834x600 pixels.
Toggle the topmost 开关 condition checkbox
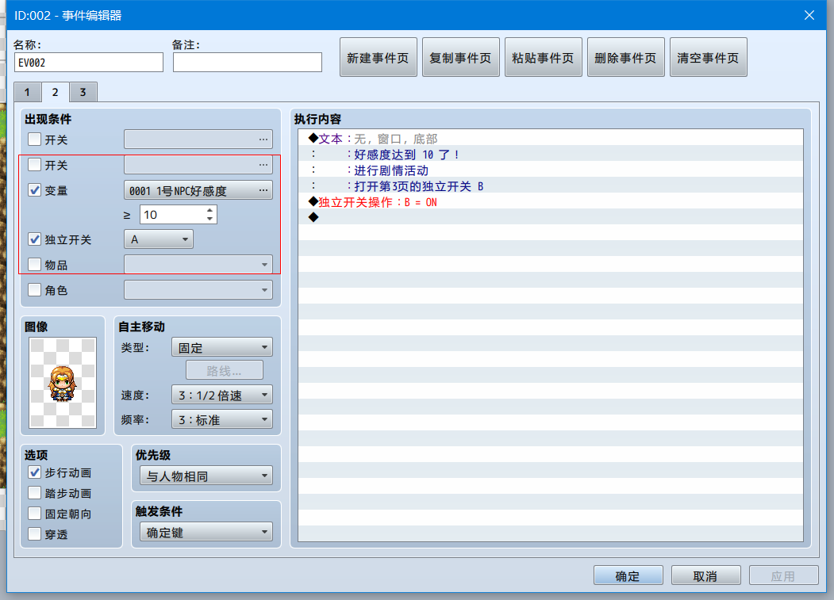[35, 139]
